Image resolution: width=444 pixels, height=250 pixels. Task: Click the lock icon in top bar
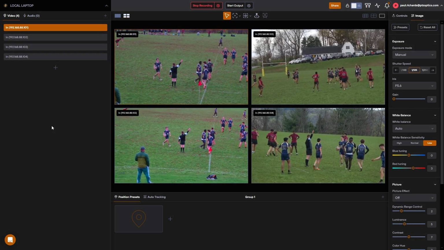click(347, 5)
